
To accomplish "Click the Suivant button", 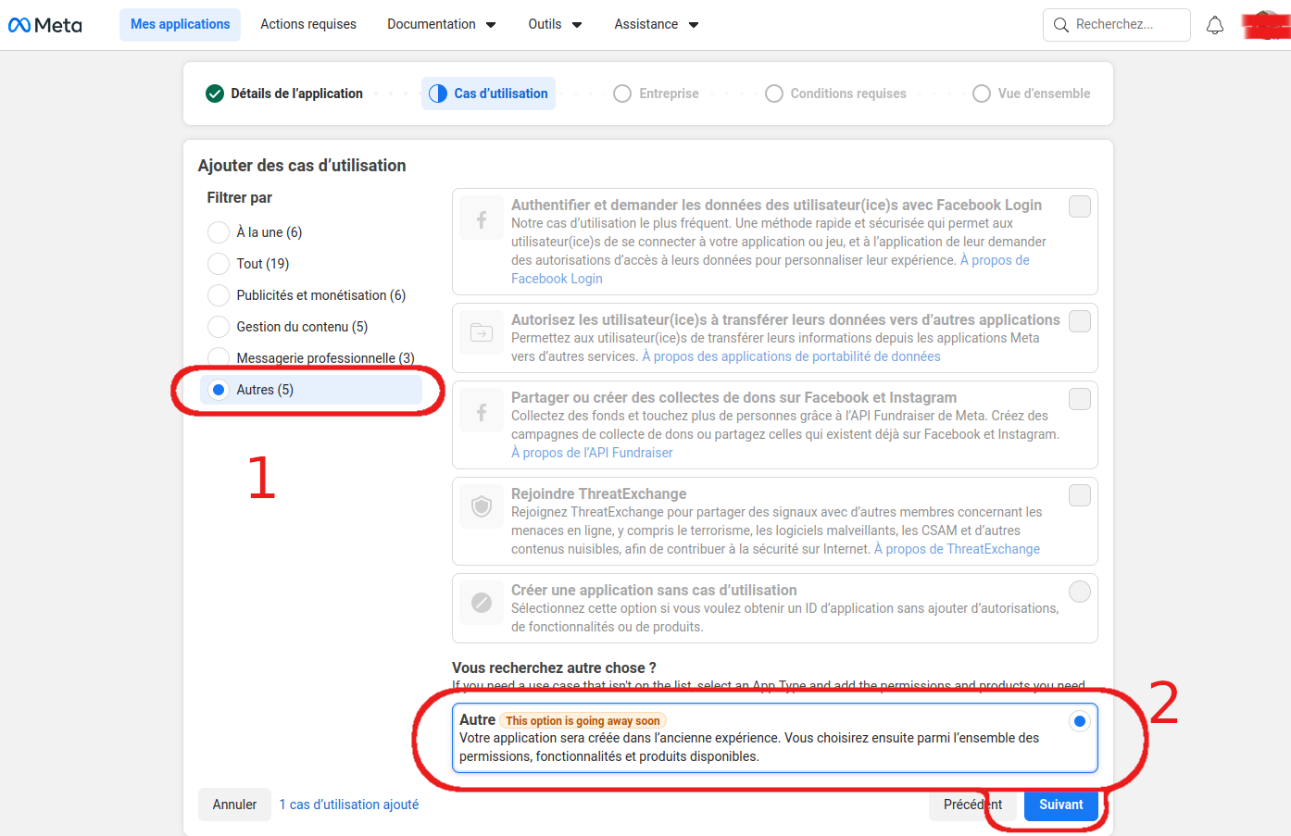I will point(1061,805).
